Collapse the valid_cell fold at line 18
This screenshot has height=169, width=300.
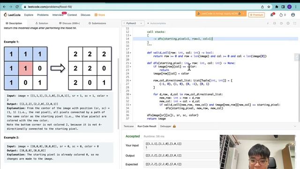click(x=130, y=53)
